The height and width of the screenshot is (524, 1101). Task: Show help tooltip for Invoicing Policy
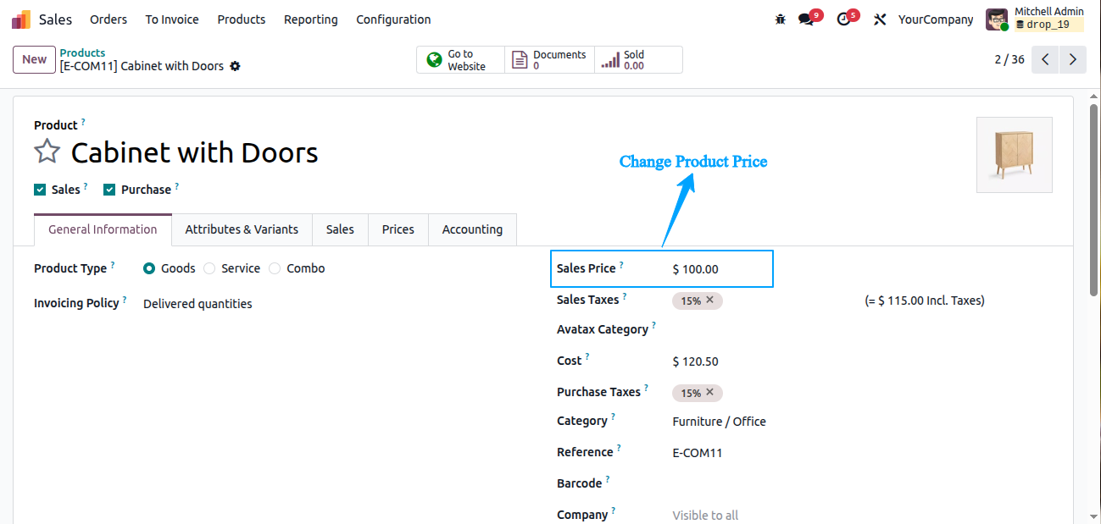click(x=125, y=299)
